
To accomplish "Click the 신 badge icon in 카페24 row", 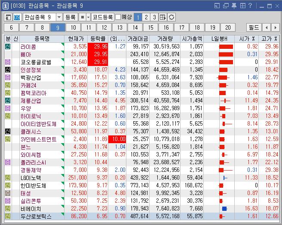I will 8,85.
